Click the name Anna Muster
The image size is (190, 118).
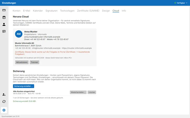pos(31,32)
